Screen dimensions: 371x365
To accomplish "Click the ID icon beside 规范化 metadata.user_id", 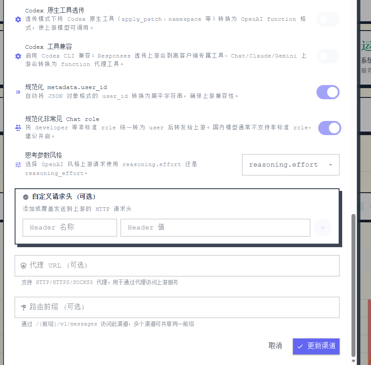I will tap(18, 92).
